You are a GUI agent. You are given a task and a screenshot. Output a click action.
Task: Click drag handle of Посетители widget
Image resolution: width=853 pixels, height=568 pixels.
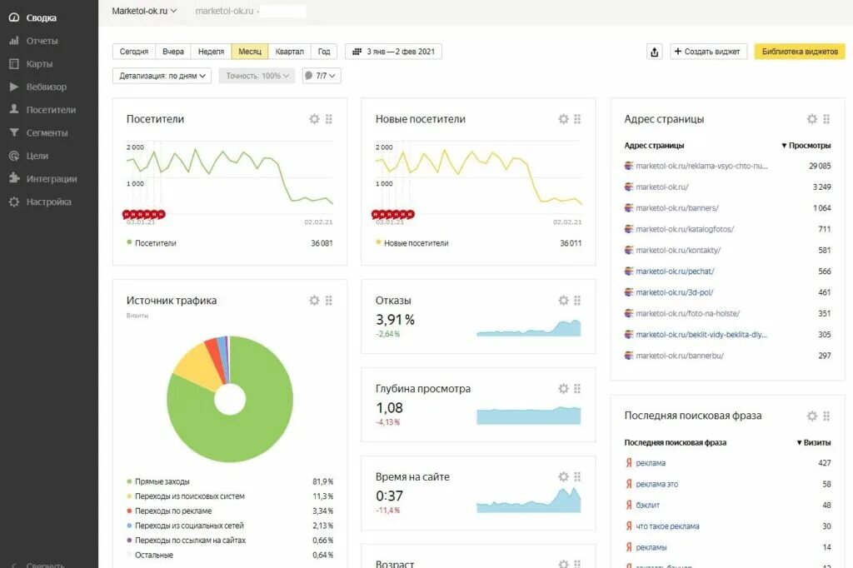pos(328,118)
